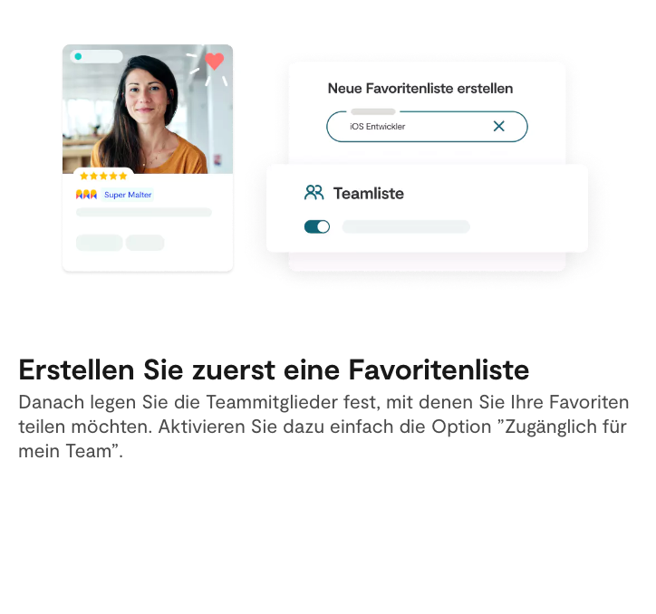Screen dimensions: 656x614
Task: Click the grey name placeholder under Super Malter
Action: [144, 212]
